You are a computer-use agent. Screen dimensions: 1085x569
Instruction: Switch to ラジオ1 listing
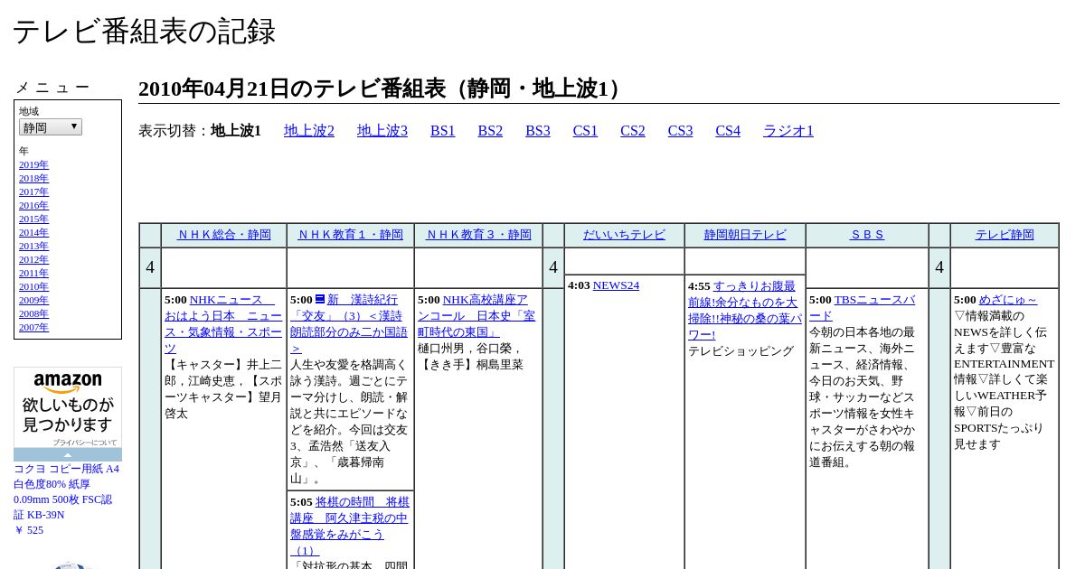788,131
